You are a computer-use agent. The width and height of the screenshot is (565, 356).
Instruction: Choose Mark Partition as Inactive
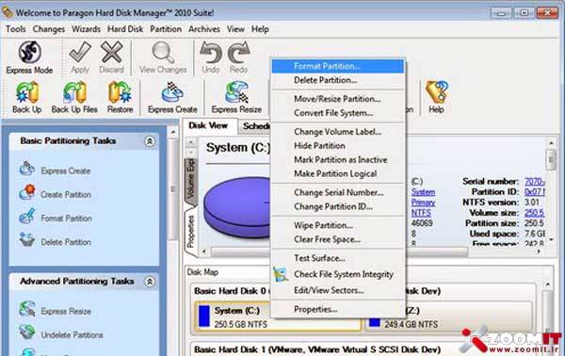pyautogui.click(x=338, y=159)
